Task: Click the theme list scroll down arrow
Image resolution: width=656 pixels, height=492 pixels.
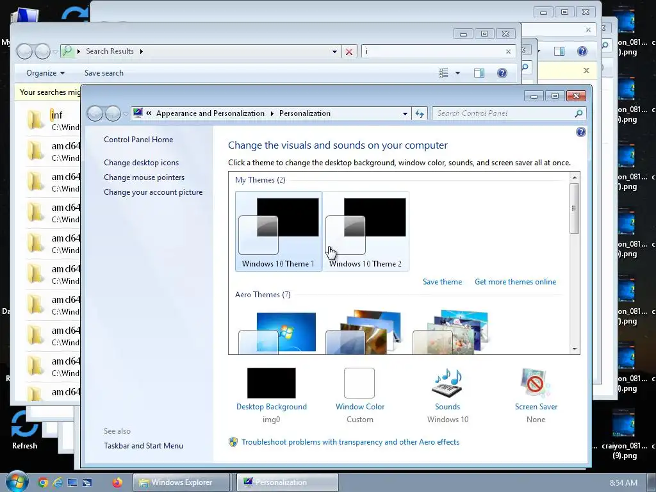Action: click(575, 348)
